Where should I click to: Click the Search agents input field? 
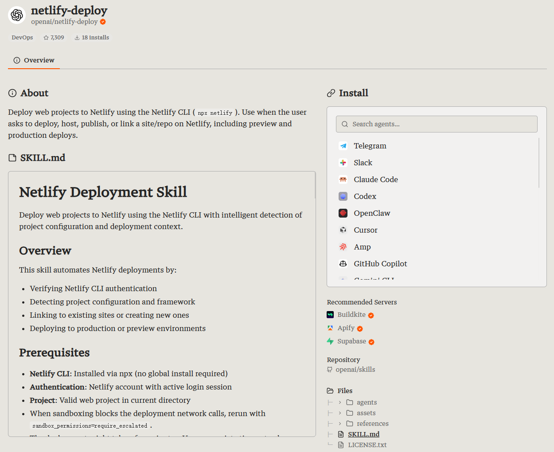pos(437,124)
